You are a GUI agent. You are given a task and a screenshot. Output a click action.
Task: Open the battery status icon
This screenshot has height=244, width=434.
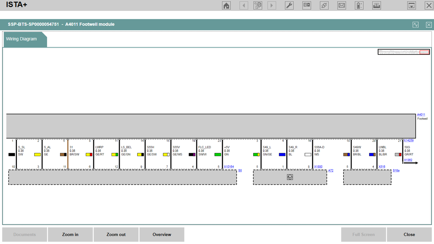click(x=359, y=5)
